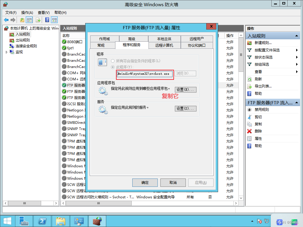303x227 pixels.
Task: Select the root 本地计算机 上的高级安全 tree node
Action: [34, 28]
